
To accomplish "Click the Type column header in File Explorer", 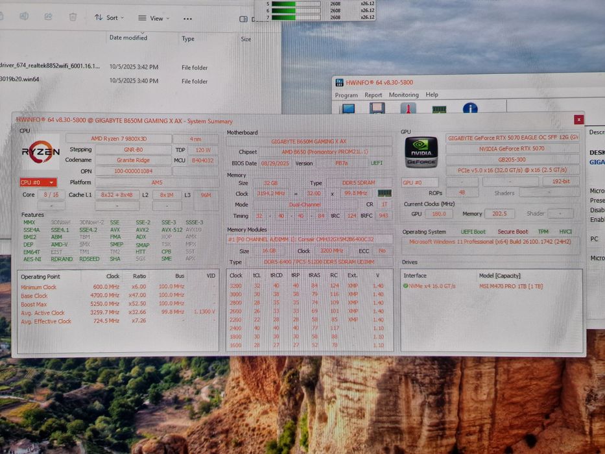I will pyautogui.click(x=188, y=39).
